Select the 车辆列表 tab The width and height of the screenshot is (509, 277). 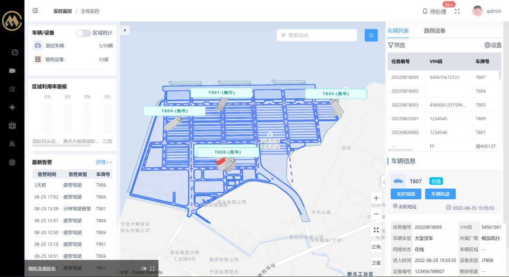(398, 31)
